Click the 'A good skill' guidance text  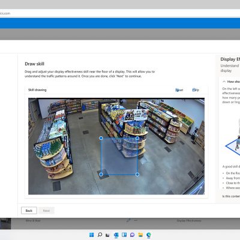tap(231, 166)
